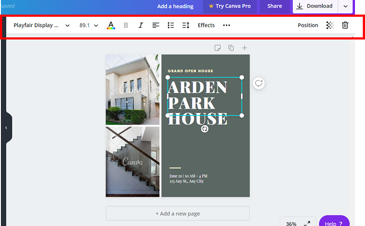Open the text color picker
The width and height of the screenshot is (365, 226).
coord(111,25)
